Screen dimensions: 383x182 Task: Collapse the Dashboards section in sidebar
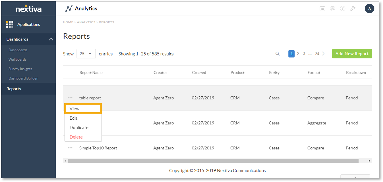(51, 39)
